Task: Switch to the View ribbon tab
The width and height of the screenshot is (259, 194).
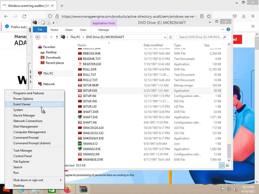Action: pos(83,30)
